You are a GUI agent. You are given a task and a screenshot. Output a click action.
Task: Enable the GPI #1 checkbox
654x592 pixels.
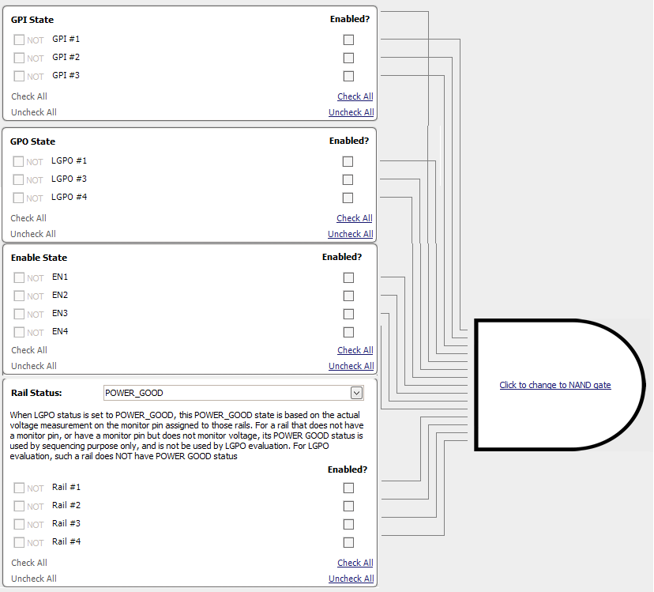click(348, 39)
